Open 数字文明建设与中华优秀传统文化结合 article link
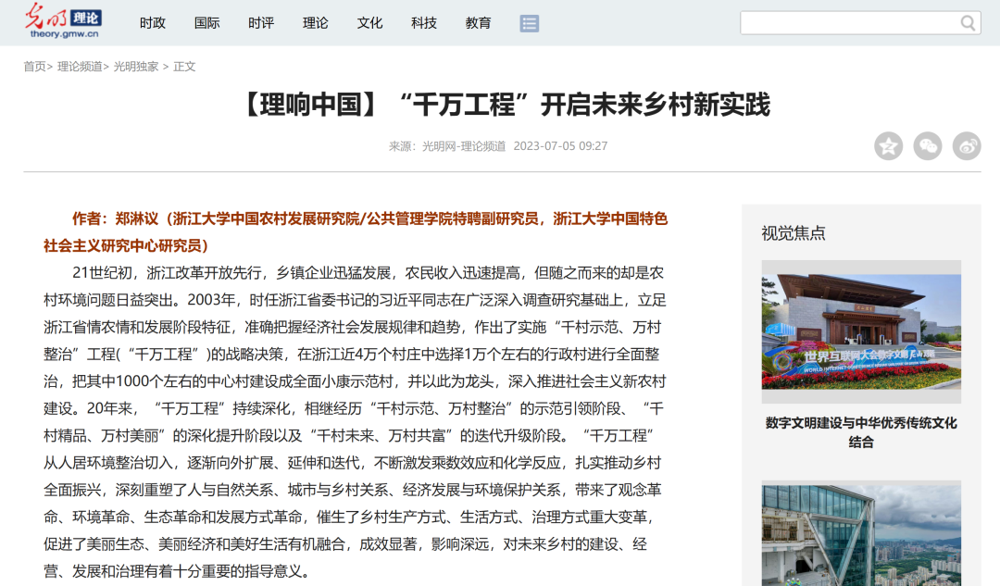The image size is (1000, 586). 861,432
